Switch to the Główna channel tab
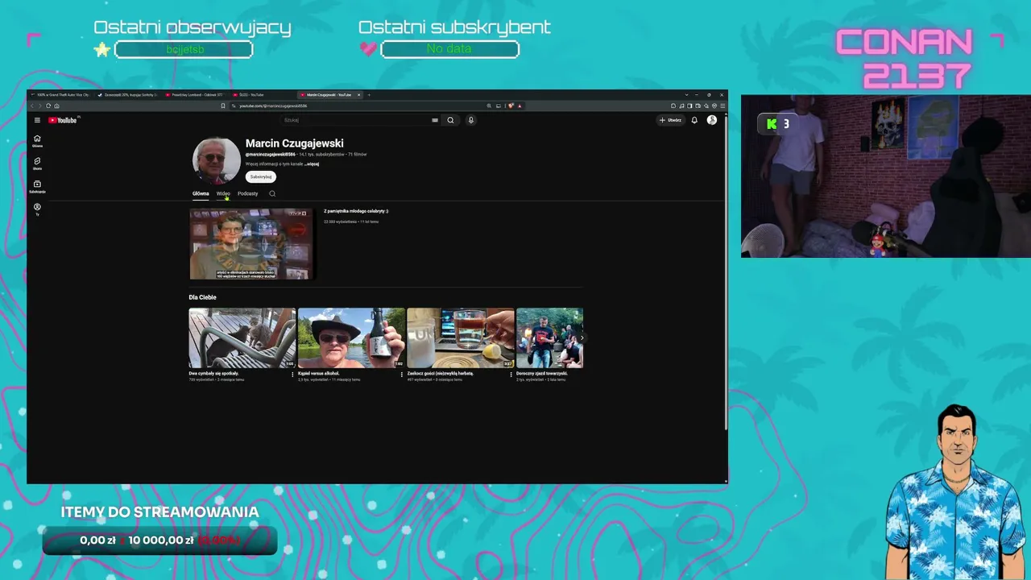The image size is (1031, 580). [x=201, y=193]
